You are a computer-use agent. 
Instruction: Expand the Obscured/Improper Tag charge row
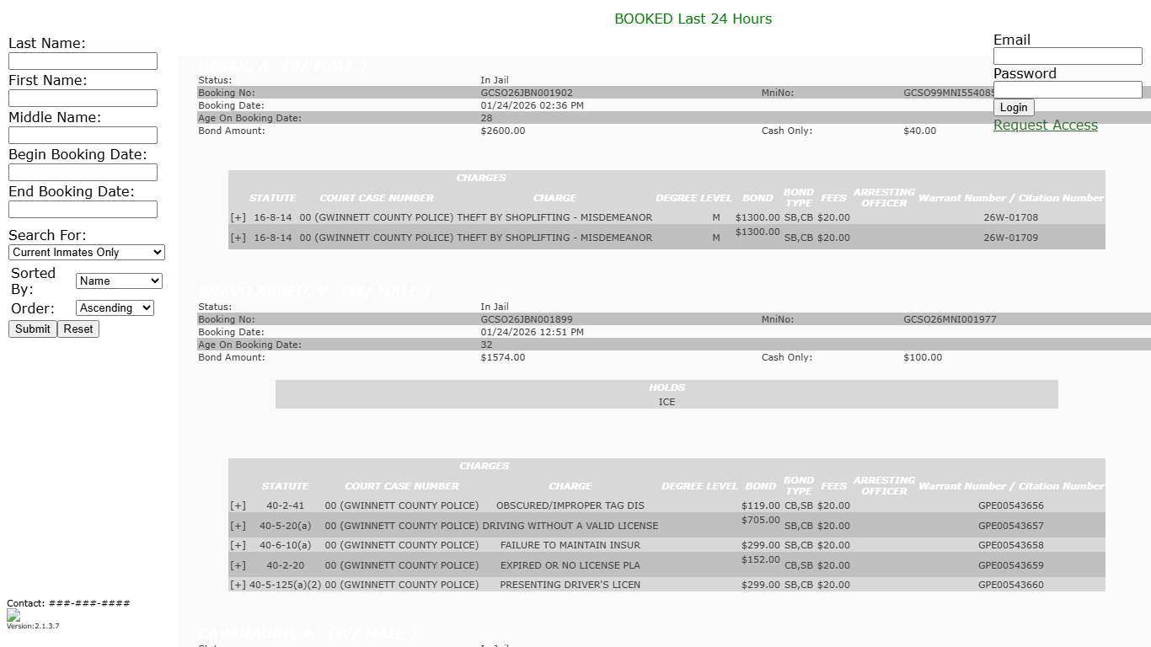tap(238, 505)
